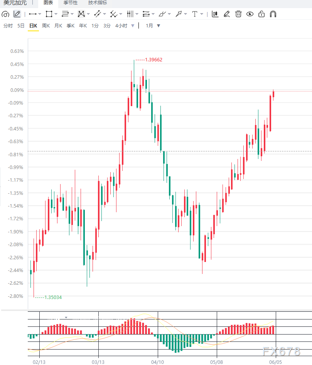The image size is (312, 365).
Task: Expand the text tool dropdown arrow
Action: click(x=201, y=14)
